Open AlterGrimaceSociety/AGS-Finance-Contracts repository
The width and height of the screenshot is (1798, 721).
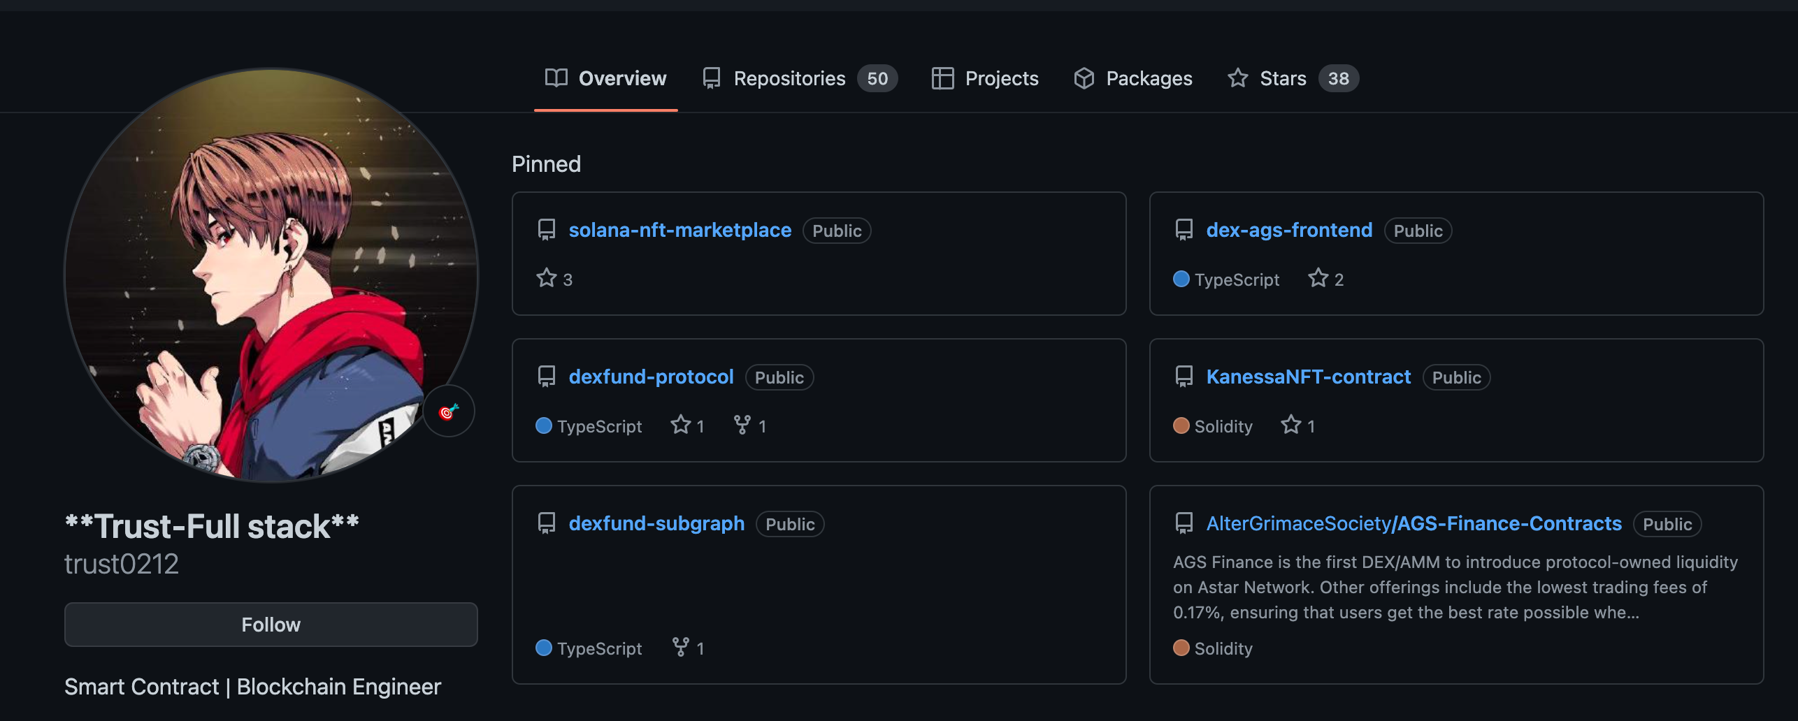click(1414, 523)
